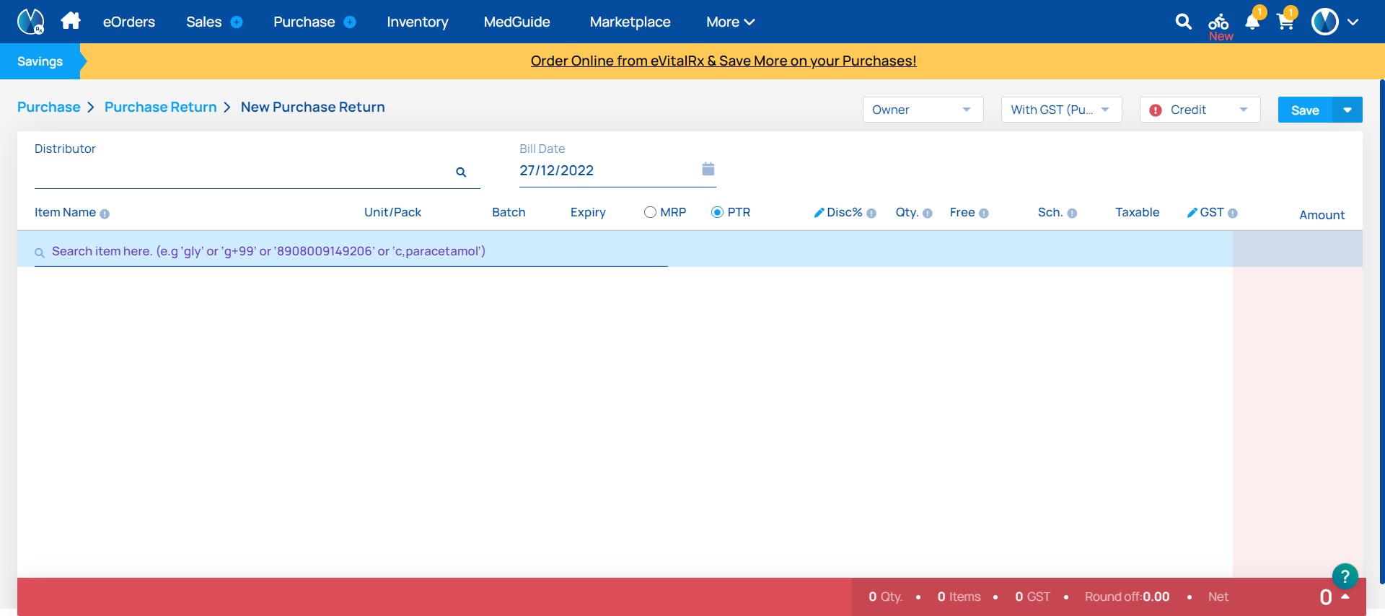This screenshot has width=1385, height=616.
Task: Click the Free info icon
Action: pos(984,214)
